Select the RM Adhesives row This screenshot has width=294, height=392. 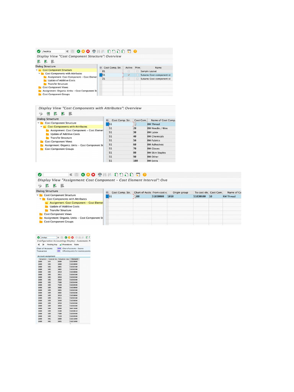[107, 144]
